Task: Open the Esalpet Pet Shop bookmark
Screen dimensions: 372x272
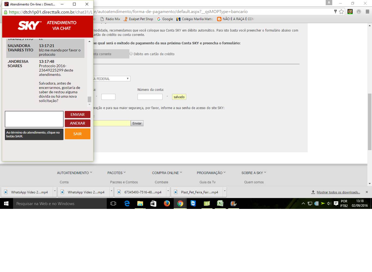Action: (138, 19)
